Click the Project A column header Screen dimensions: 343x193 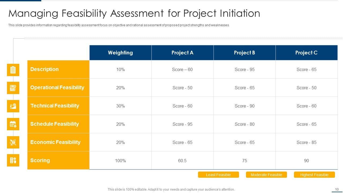tap(182, 53)
